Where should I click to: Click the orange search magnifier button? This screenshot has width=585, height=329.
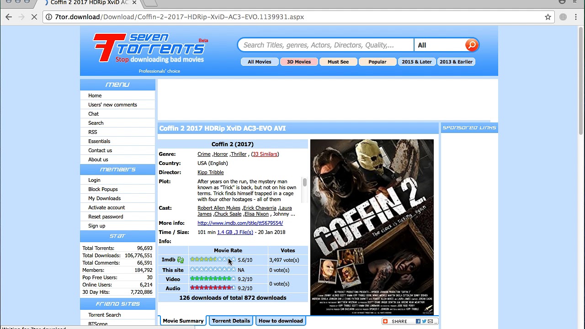click(x=471, y=45)
